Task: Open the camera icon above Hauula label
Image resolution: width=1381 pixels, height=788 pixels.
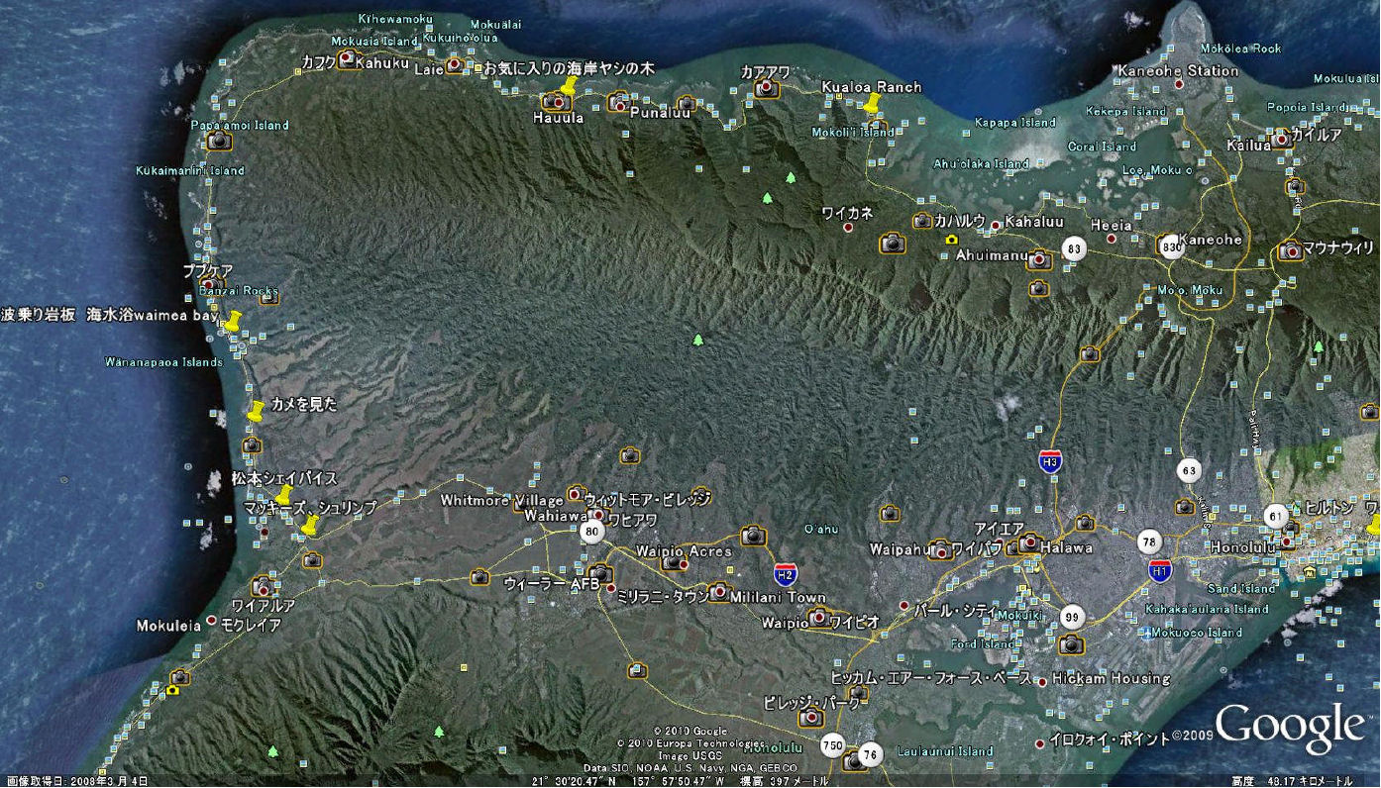Action: point(552,102)
